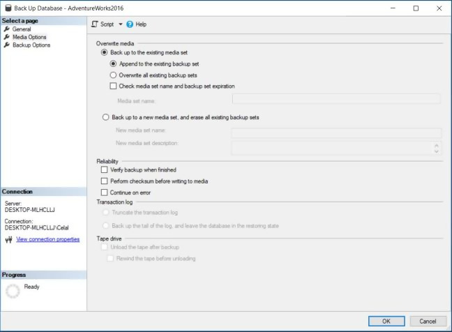This screenshot has height=332, width=452.
Task: Enable Verify backup when finished
Action: 104,169
